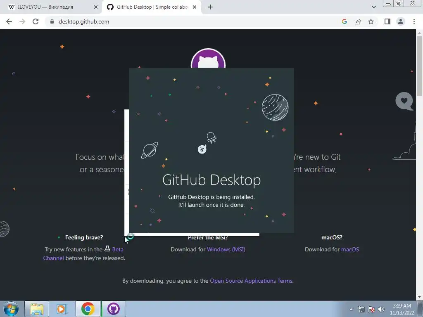Minimize the Chrome browser window
The height and width of the screenshot is (317, 423).
388,4
